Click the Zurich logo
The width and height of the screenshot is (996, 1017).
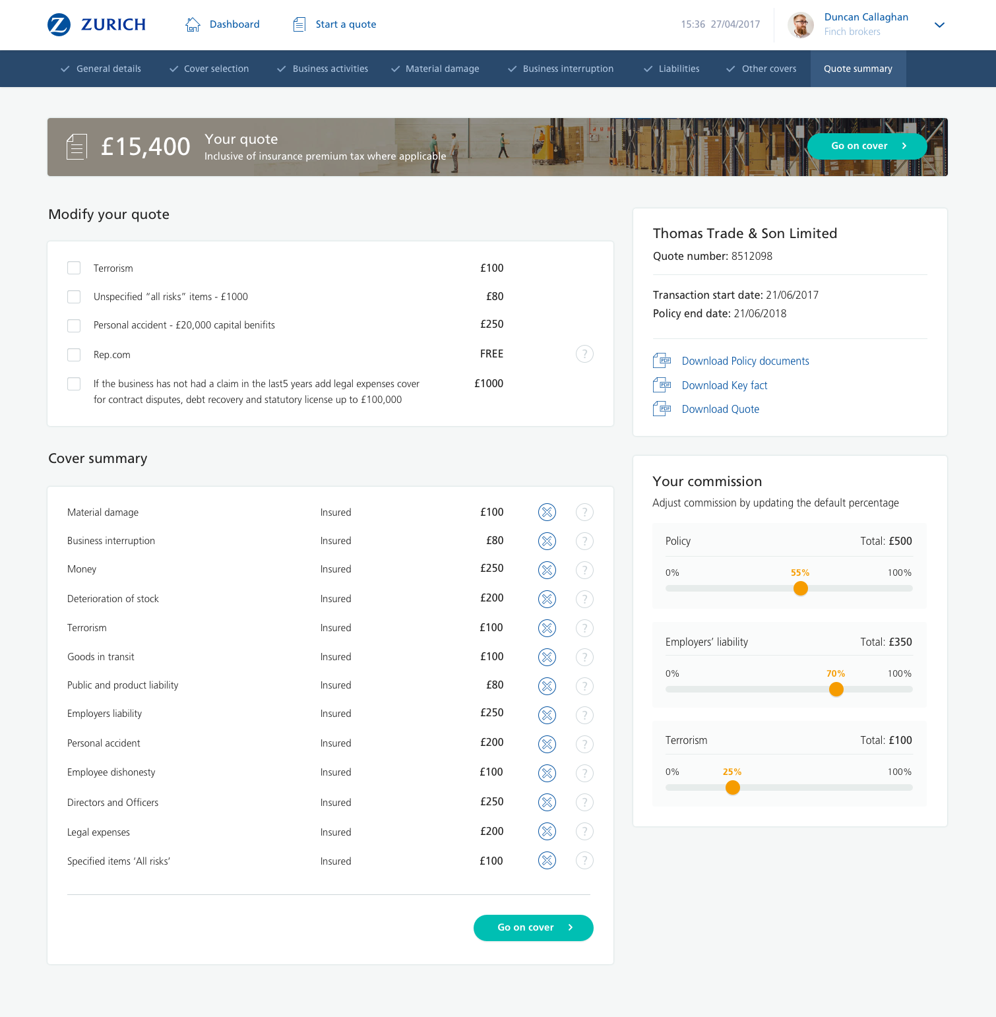[96, 24]
